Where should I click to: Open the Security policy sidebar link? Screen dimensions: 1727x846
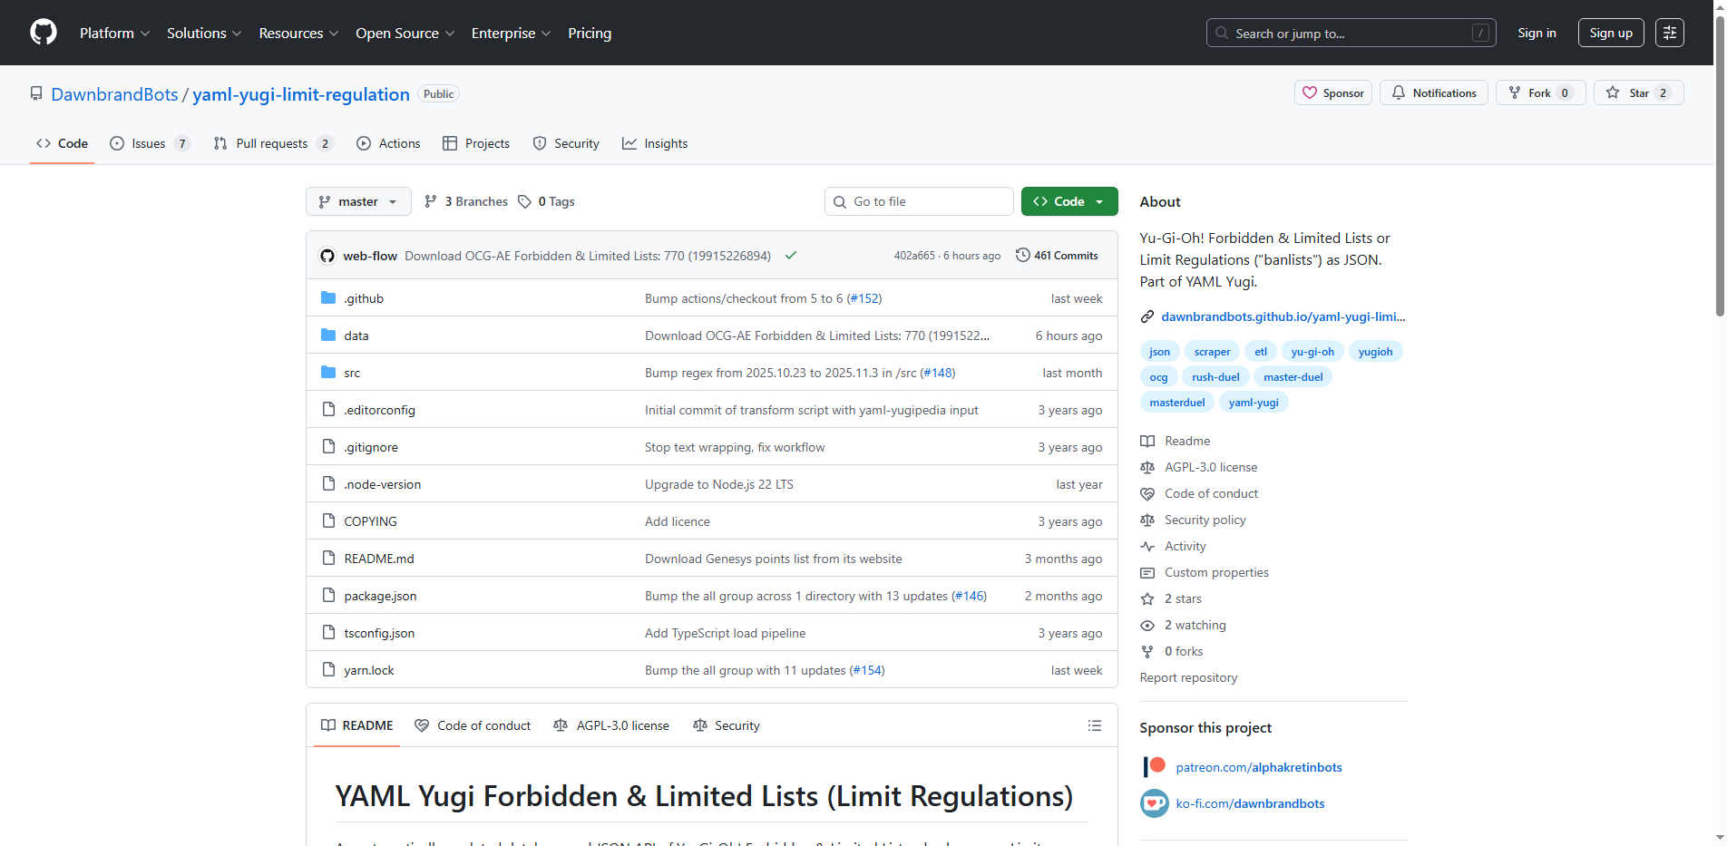point(1205,520)
